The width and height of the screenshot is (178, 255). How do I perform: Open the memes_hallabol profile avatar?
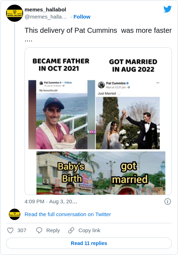pyautogui.click(x=15, y=13)
